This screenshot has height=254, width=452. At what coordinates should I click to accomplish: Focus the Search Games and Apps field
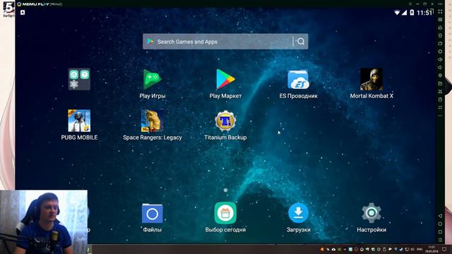[x=225, y=42]
